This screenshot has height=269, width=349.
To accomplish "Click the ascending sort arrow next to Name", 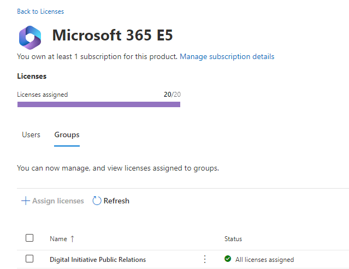I will tap(73, 239).
